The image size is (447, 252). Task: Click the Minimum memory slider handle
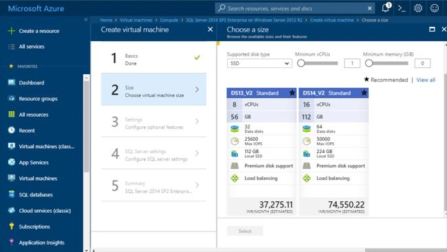pos(369,63)
